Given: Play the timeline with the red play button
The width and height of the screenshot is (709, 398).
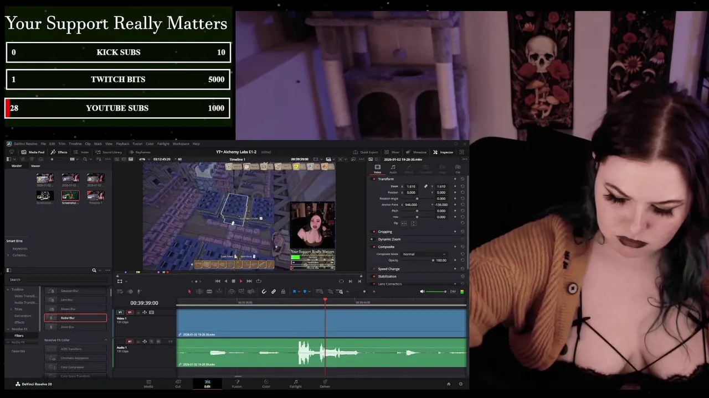Looking at the screenshot, I should pyautogui.click(x=240, y=281).
